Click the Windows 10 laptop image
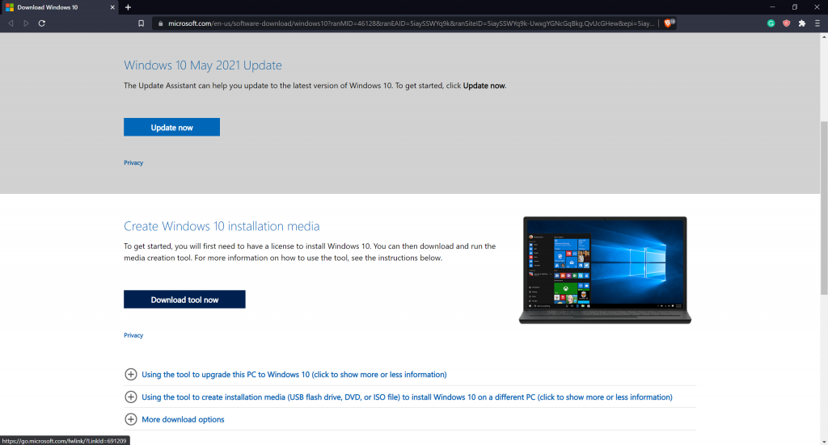Viewport: 828px width, 445px height. tap(605, 270)
